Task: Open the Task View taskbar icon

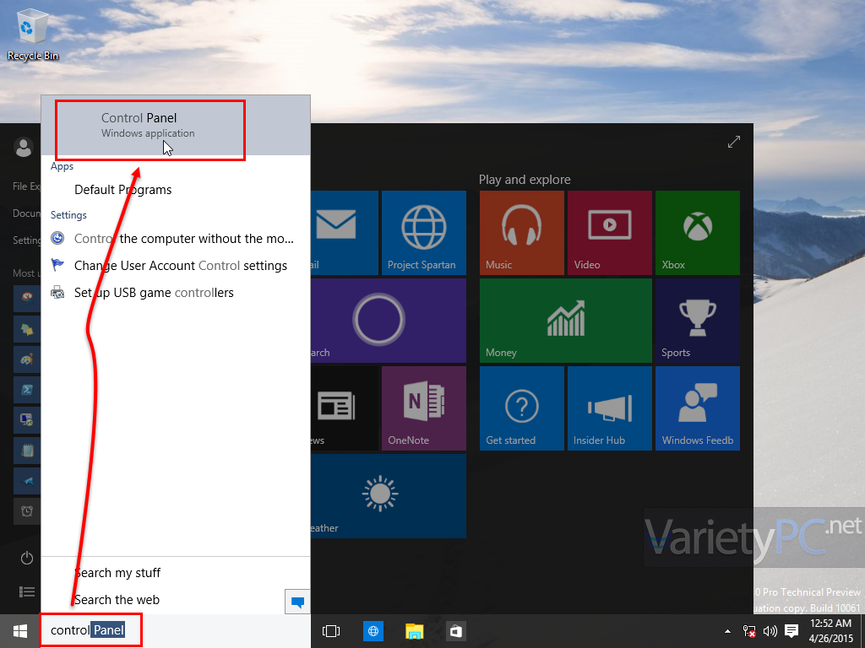Action: [331, 631]
